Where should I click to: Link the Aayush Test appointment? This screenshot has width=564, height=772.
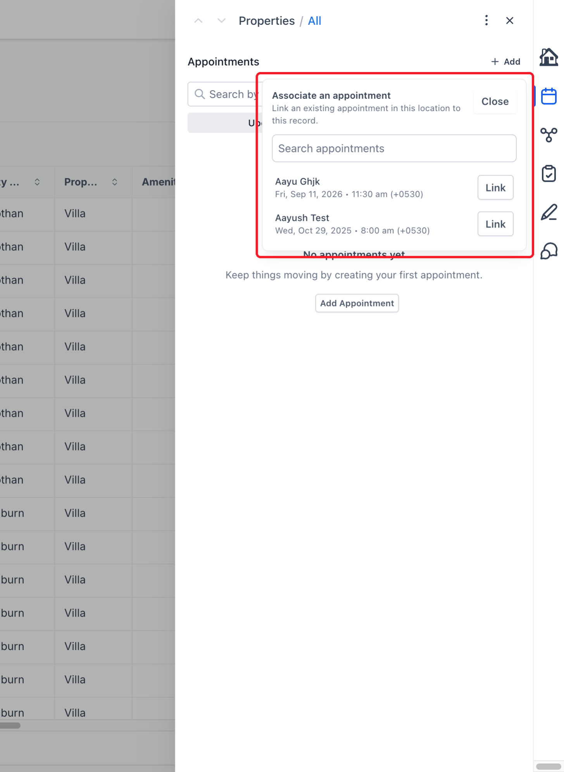495,224
